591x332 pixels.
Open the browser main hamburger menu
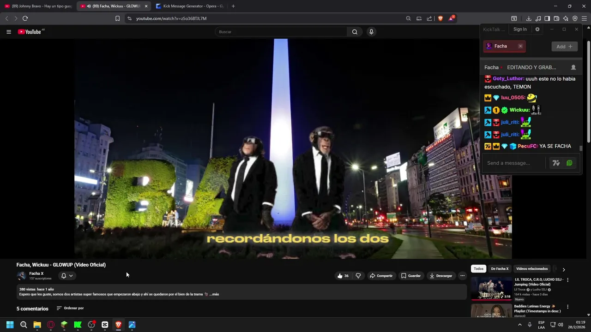tap(584, 18)
